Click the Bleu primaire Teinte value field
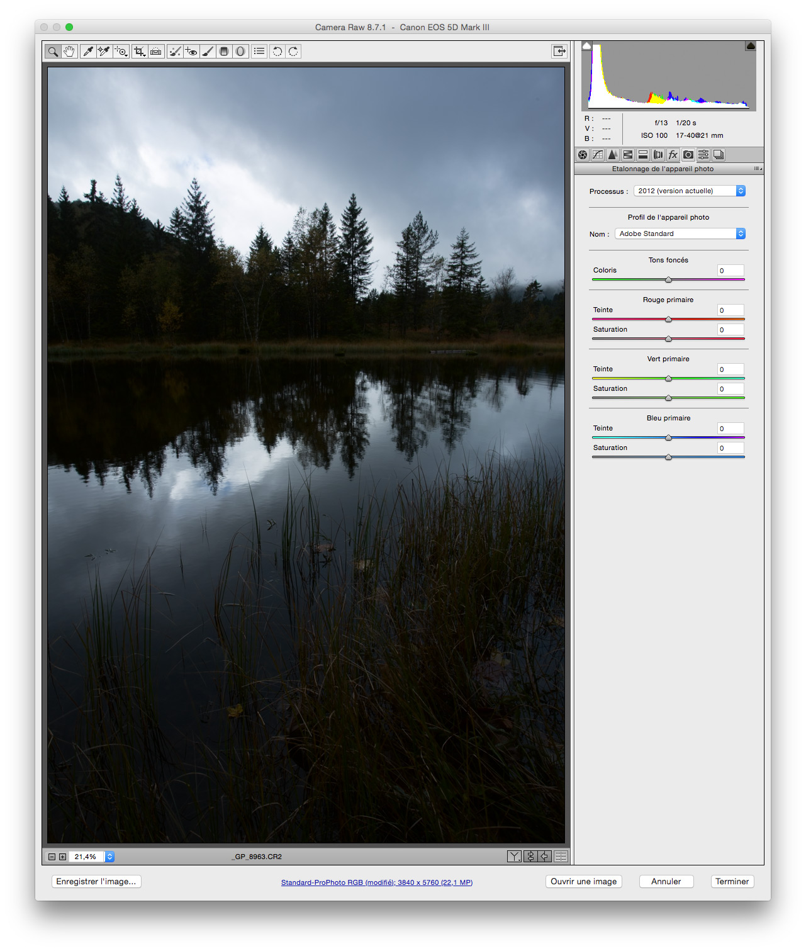 click(730, 429)
